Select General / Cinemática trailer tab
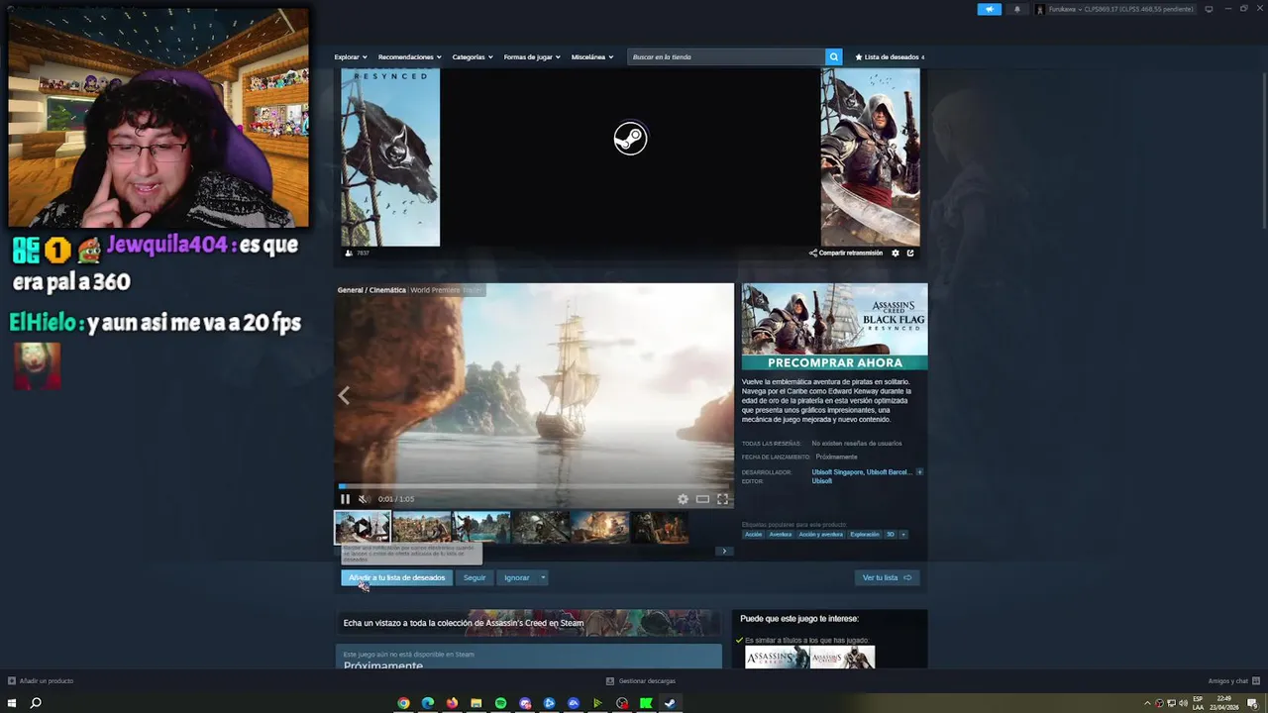The height and width of the screenshot is (713, 1268). tap(371, 290)
